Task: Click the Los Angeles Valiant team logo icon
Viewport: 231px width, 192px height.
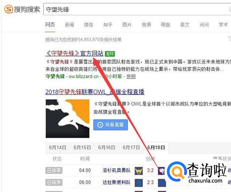Action: tap(139, 171)
